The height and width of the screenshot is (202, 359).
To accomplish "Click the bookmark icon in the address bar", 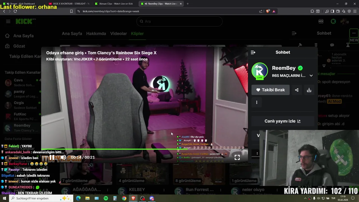I will coord(71,11).
